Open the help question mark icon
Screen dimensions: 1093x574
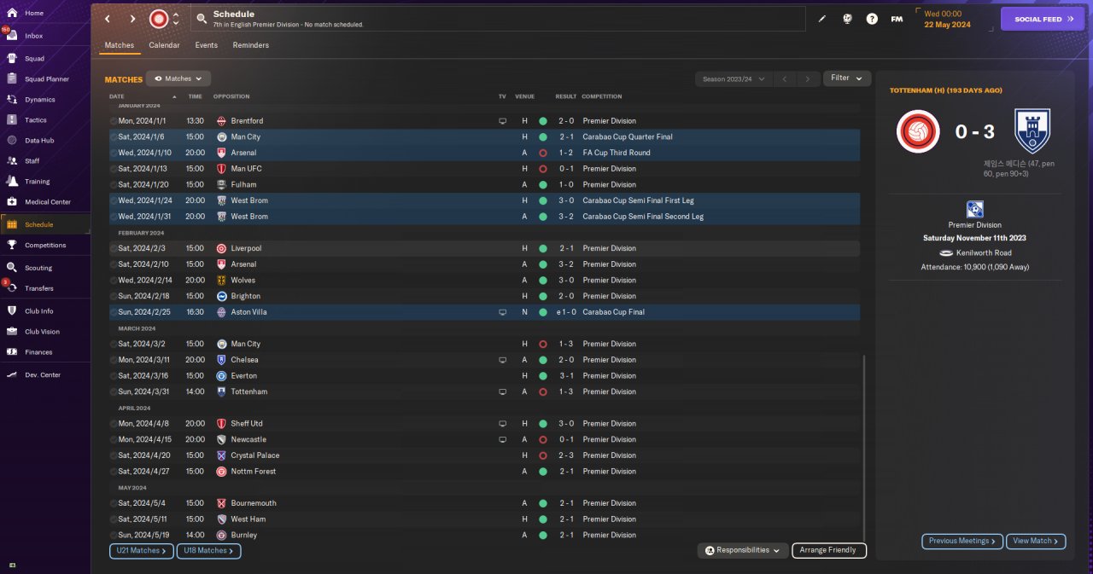(x=872, y=19)
